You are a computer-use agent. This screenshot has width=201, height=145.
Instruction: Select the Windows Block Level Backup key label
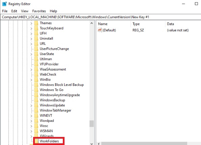62,85
